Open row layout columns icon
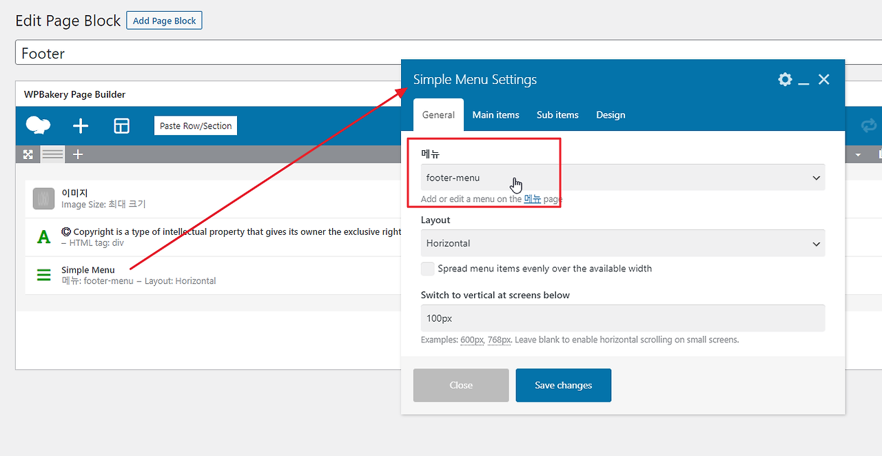 [x=52, y=154]
